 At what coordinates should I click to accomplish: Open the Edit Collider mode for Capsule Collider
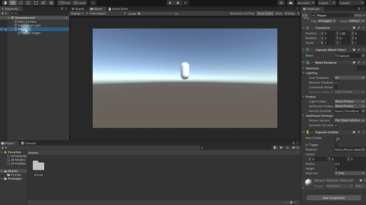[338, 139]
